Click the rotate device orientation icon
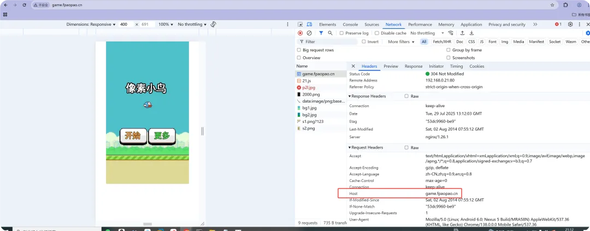This screenshot has height=231, width=590. coord(214,24)
